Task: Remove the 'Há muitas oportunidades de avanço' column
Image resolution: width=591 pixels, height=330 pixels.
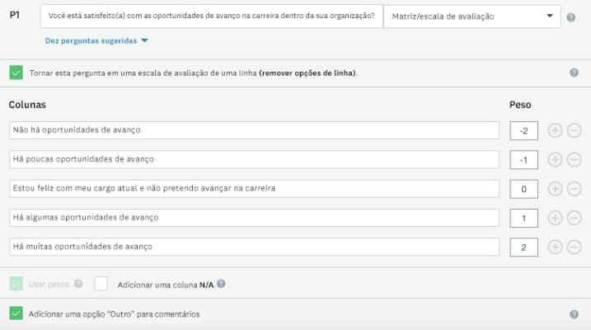Action: point(575,247)
